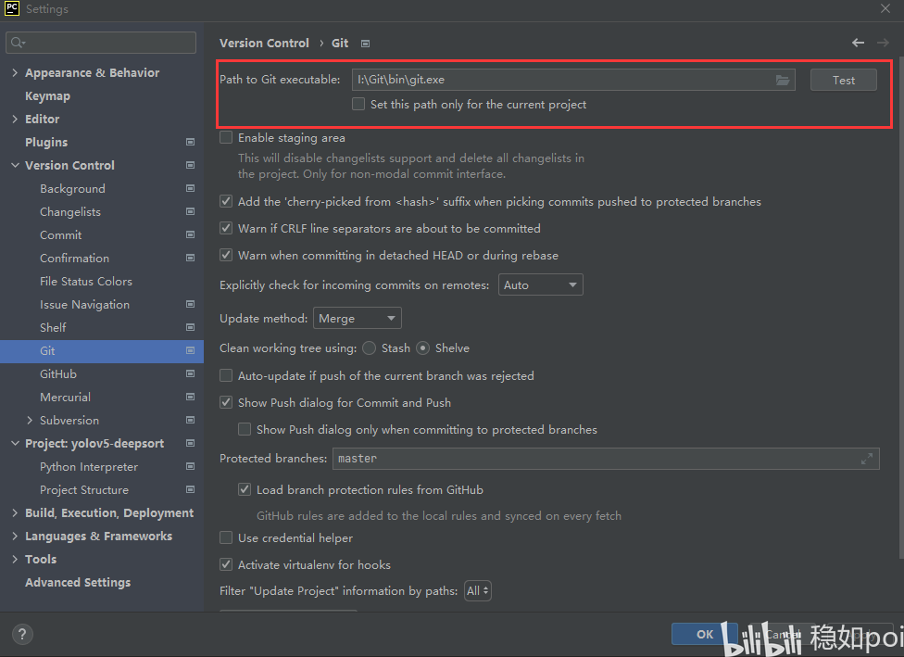
Task: Click the expand icon in Protected branches field
Action: point(867,459)
